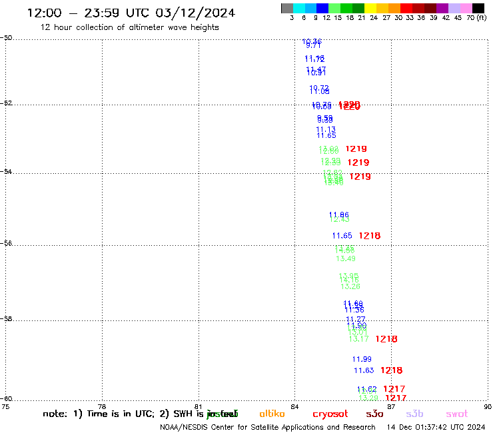493x433 pixels.
Task: Select the lavender swatch in the color scale
Action: pos(454,8)
